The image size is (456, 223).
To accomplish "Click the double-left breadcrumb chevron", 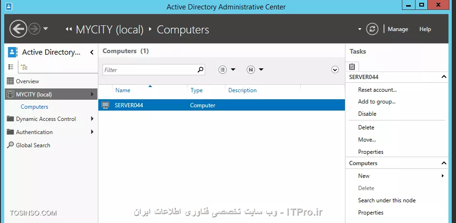I will [69, 29].
